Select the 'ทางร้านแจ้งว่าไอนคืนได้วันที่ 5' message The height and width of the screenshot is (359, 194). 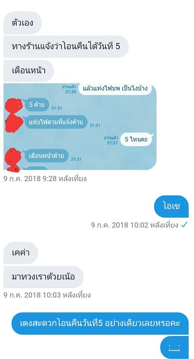pos(66,47)
